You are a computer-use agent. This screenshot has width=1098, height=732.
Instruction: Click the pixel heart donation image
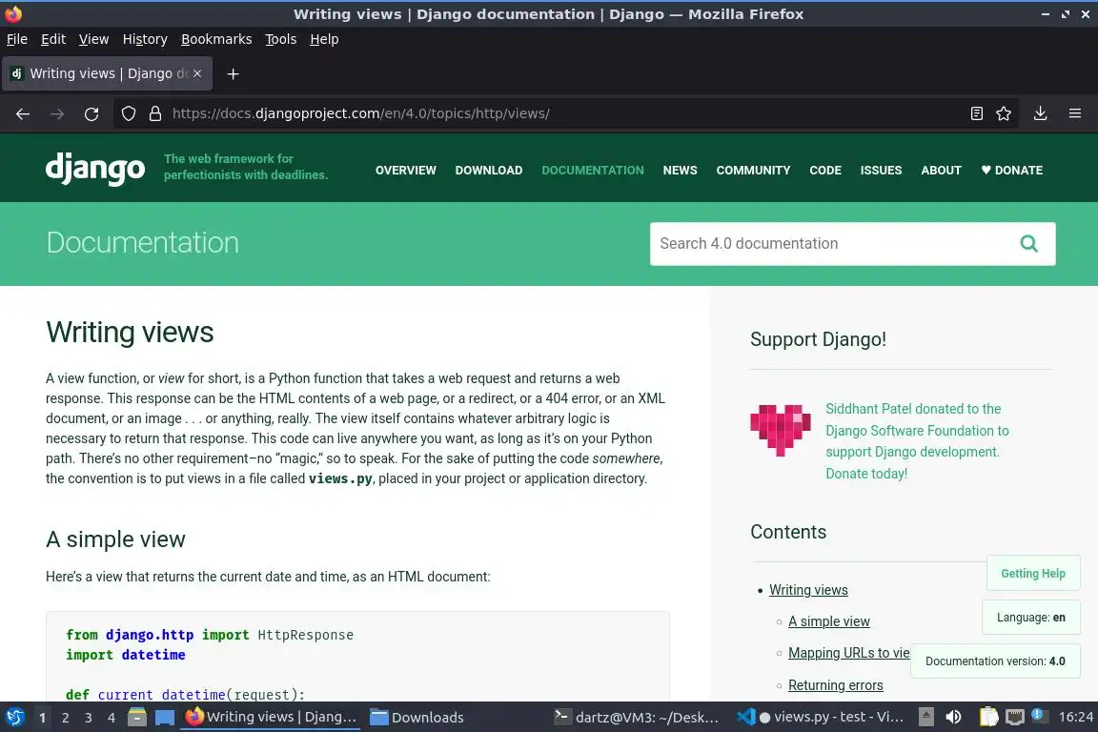(780, 430)
